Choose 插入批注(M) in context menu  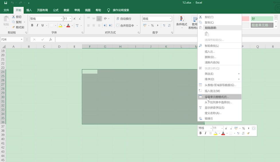[x=220, y=91]
